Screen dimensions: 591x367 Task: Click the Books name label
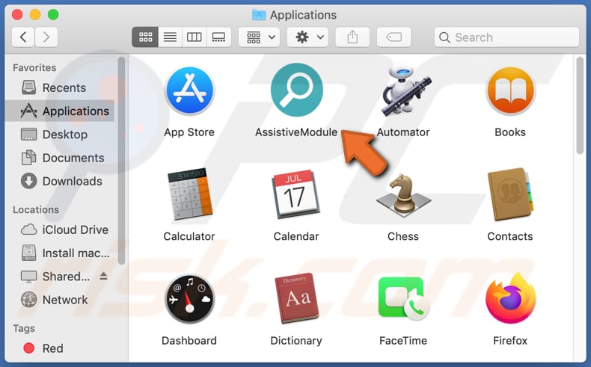click(510, 132)
